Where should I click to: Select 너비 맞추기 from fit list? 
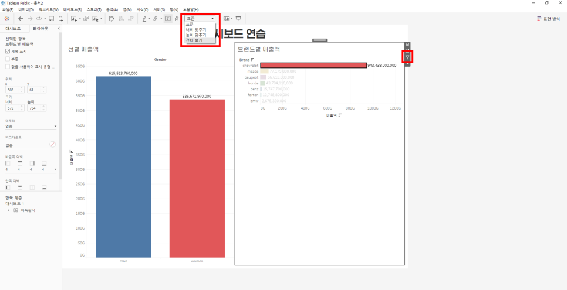(x=195, y=30)
